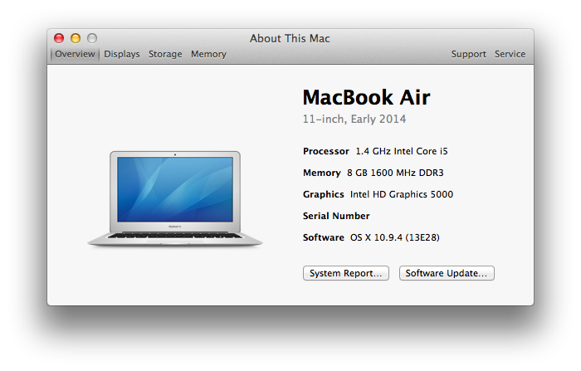Click the Software Update… button
The width and height of the screenshot is (581, 371).
tap(447, 273)
